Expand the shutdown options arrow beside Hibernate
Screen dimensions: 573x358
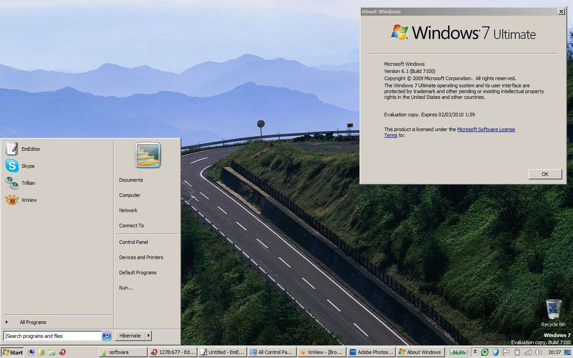pos(149,336)
